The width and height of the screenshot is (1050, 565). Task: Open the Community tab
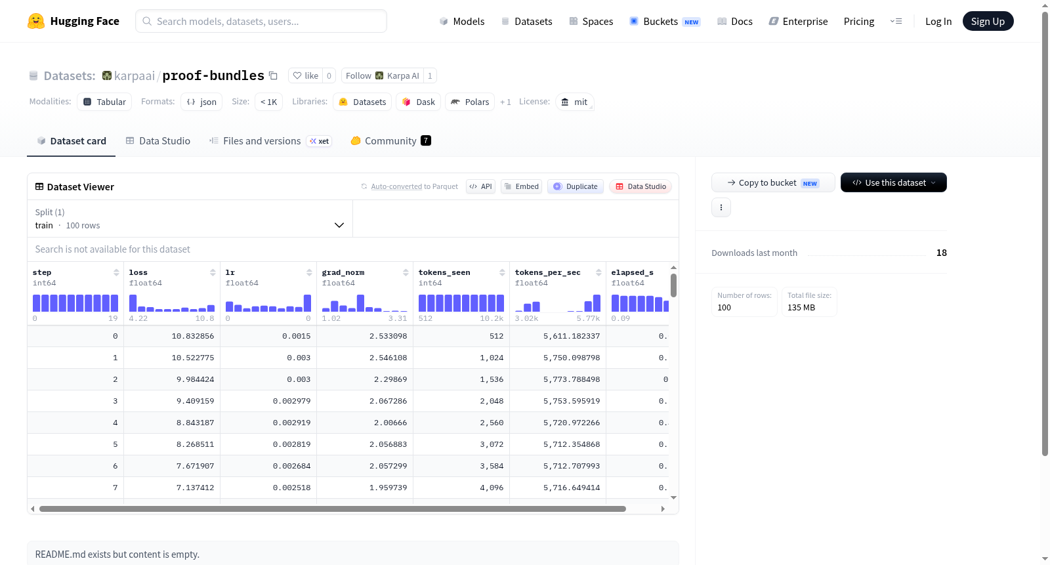[391, 141]
